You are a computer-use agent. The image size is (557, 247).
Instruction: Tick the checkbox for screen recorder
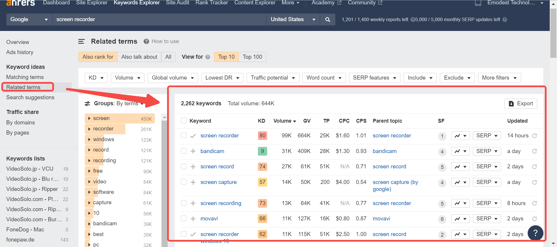(184, 135)
